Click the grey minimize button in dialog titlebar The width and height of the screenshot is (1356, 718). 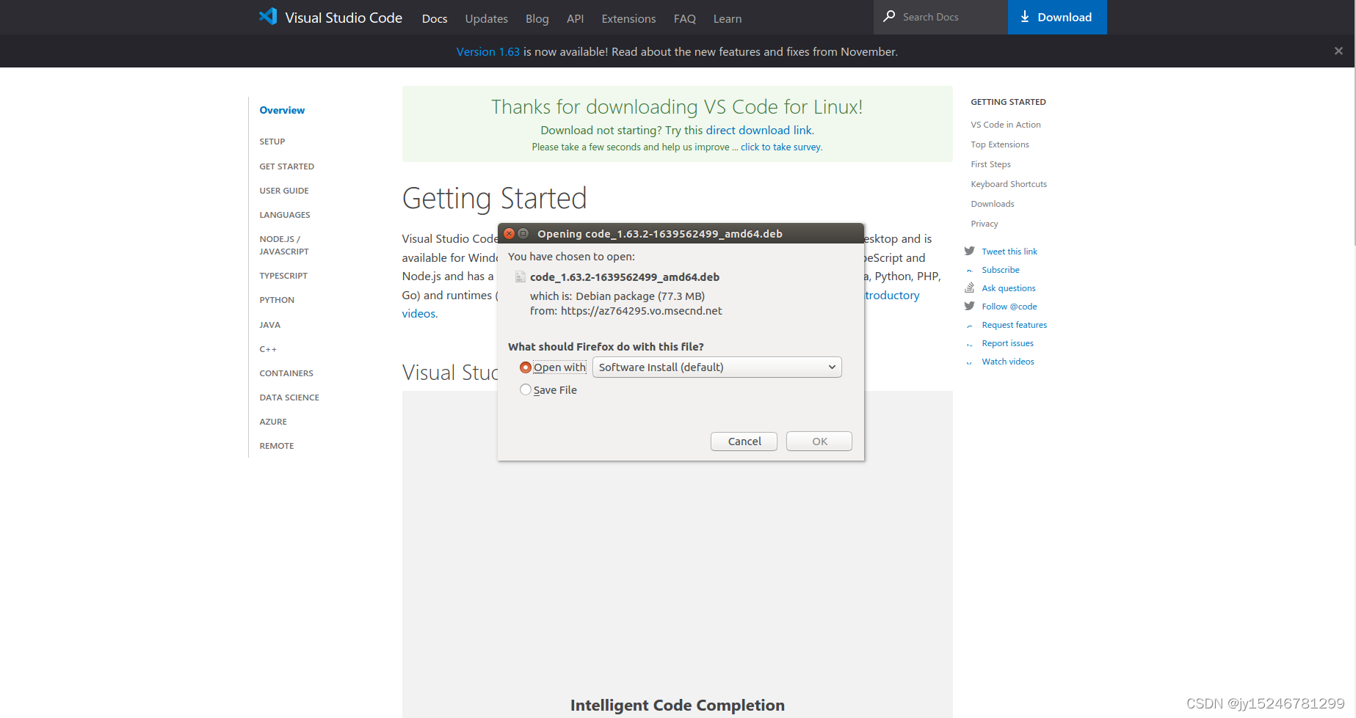point(523,233)
